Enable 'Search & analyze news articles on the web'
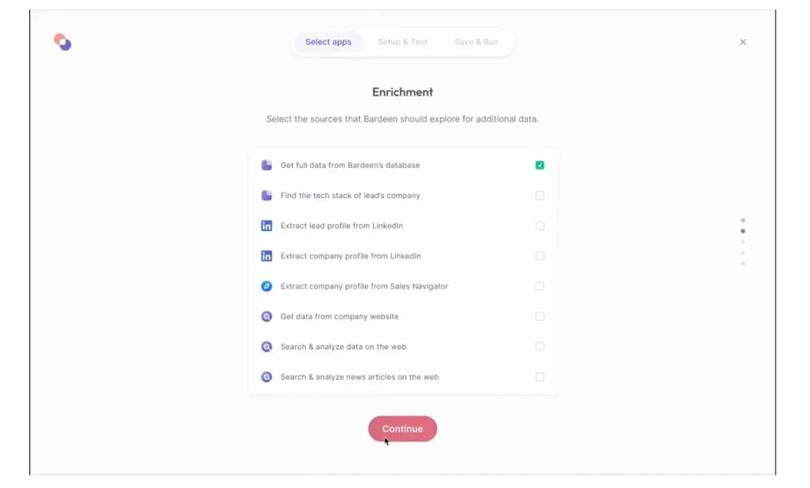 539,376
